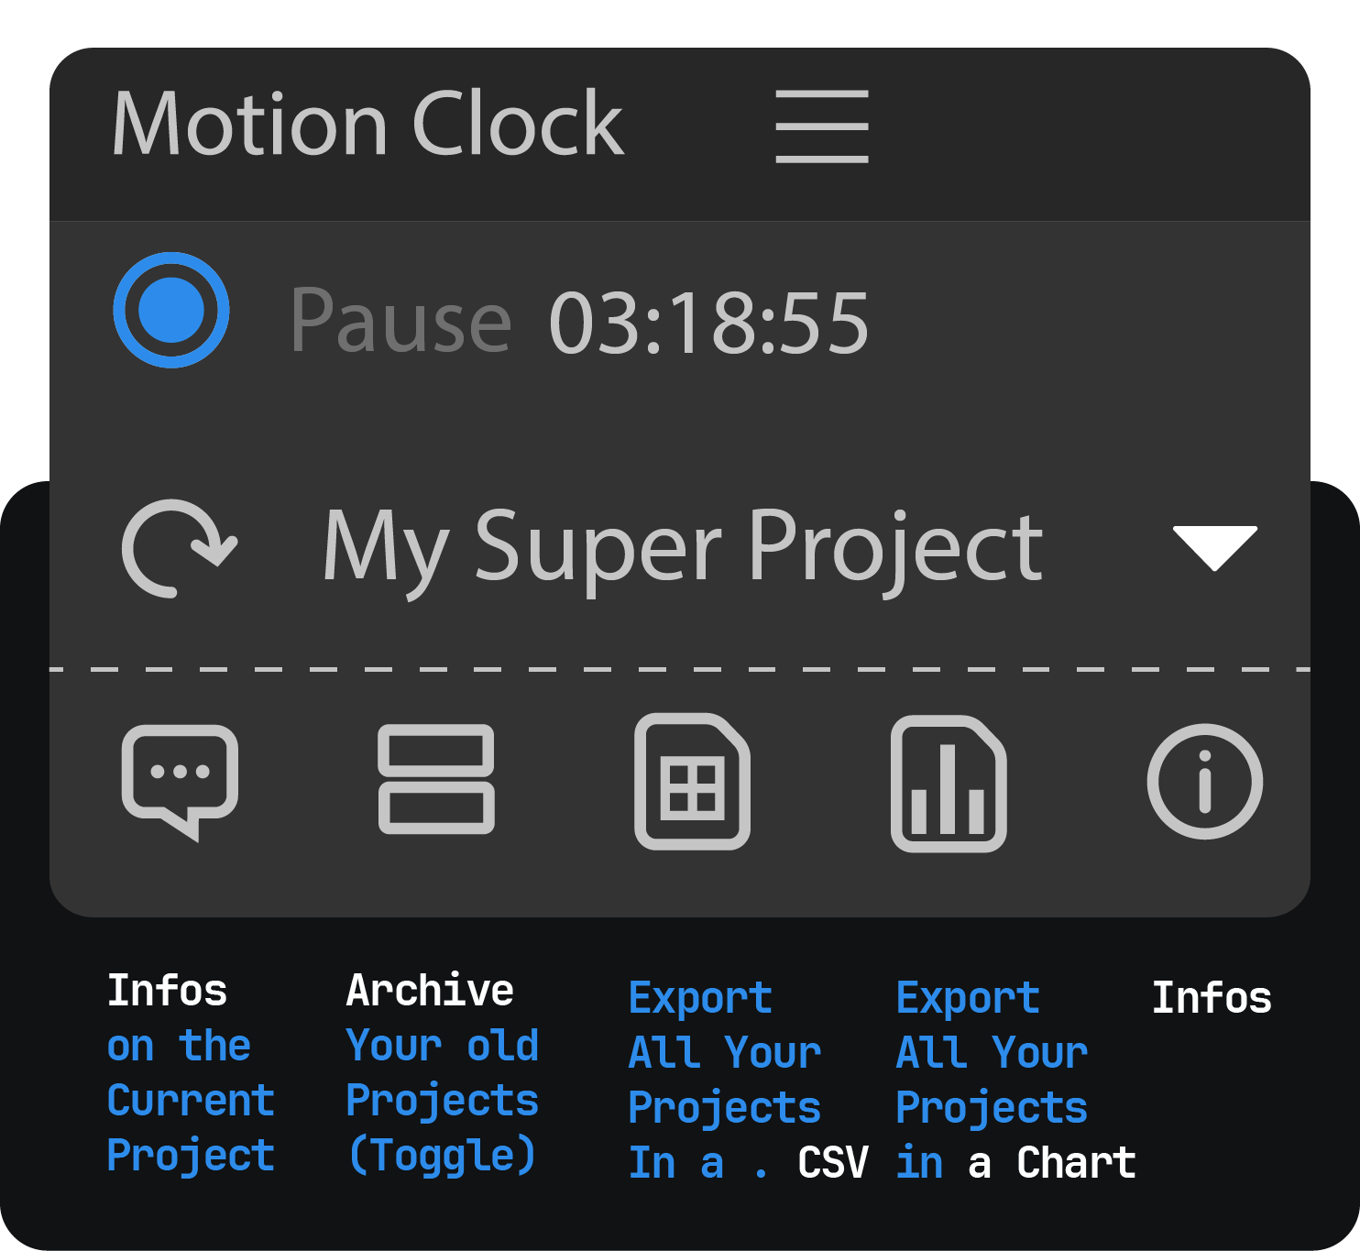Click the Motion Clock title
This screenshot has width=1360, height=1251.
click(x=367, y=124)
